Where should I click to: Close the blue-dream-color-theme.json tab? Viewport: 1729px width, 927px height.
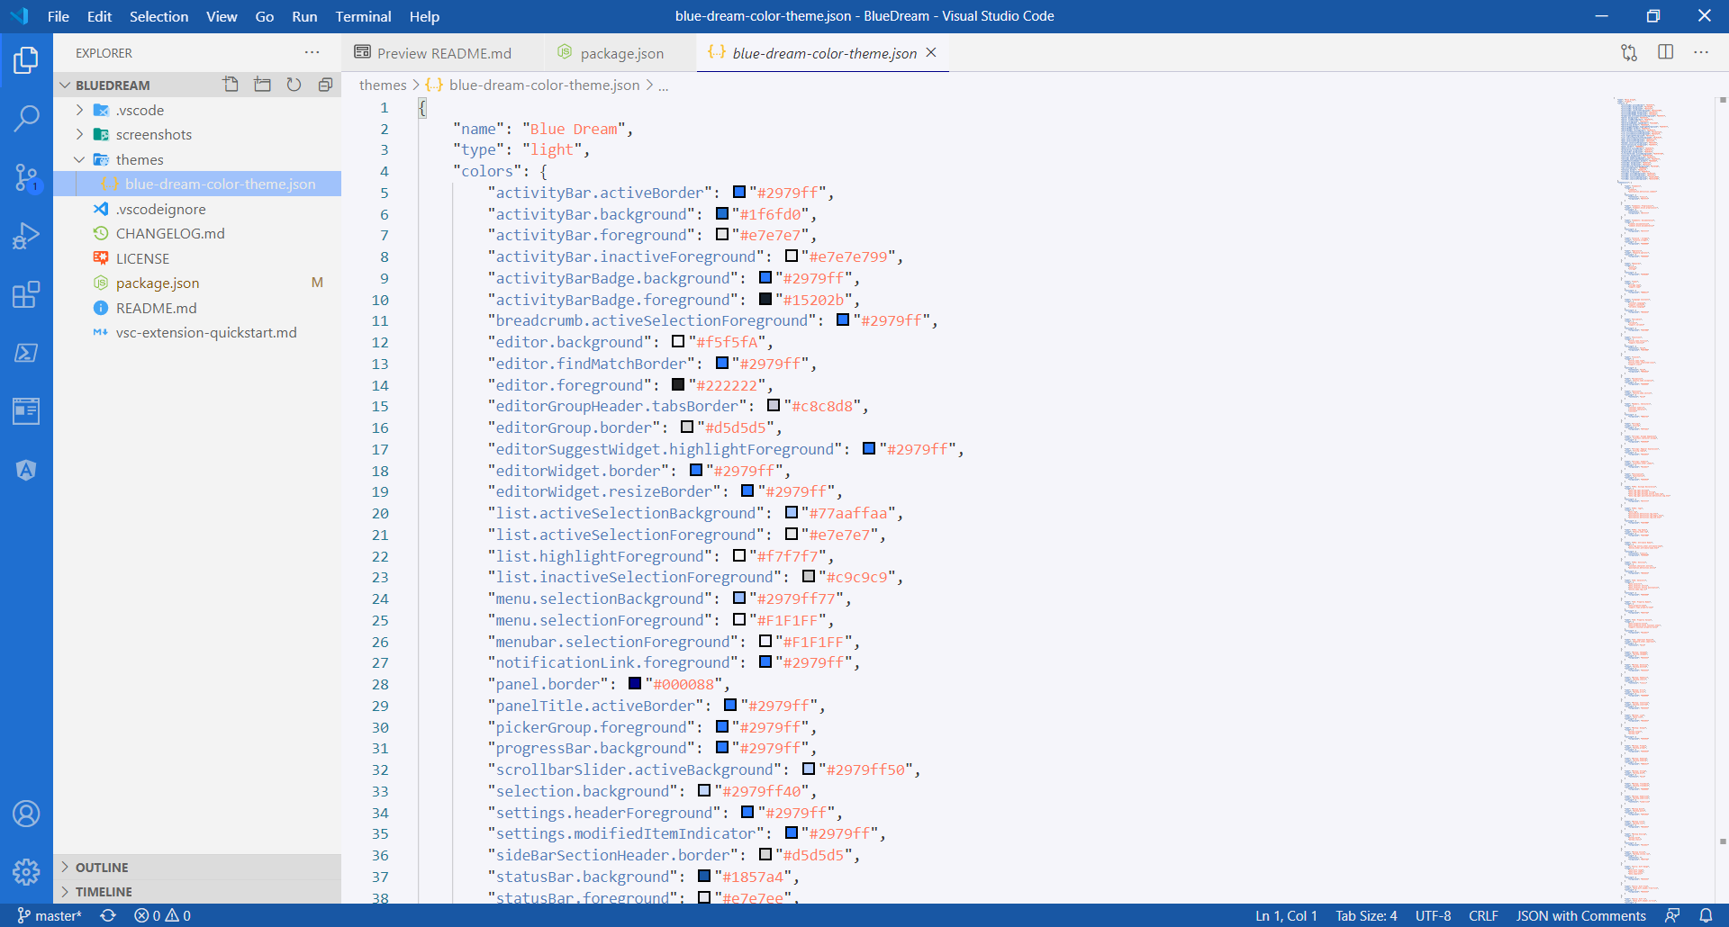pos(932,53)
